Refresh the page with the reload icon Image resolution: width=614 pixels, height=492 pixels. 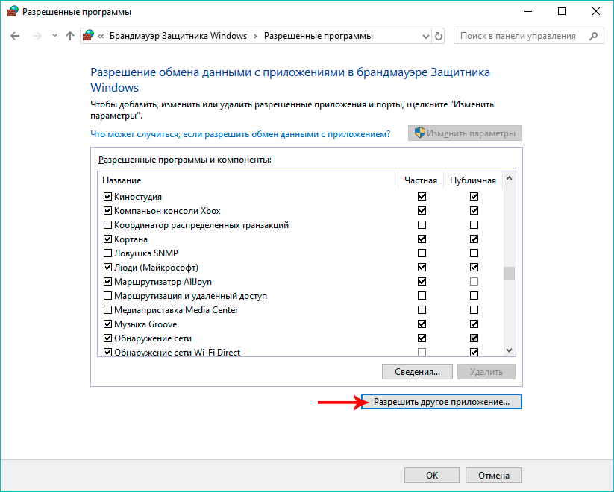439,37
